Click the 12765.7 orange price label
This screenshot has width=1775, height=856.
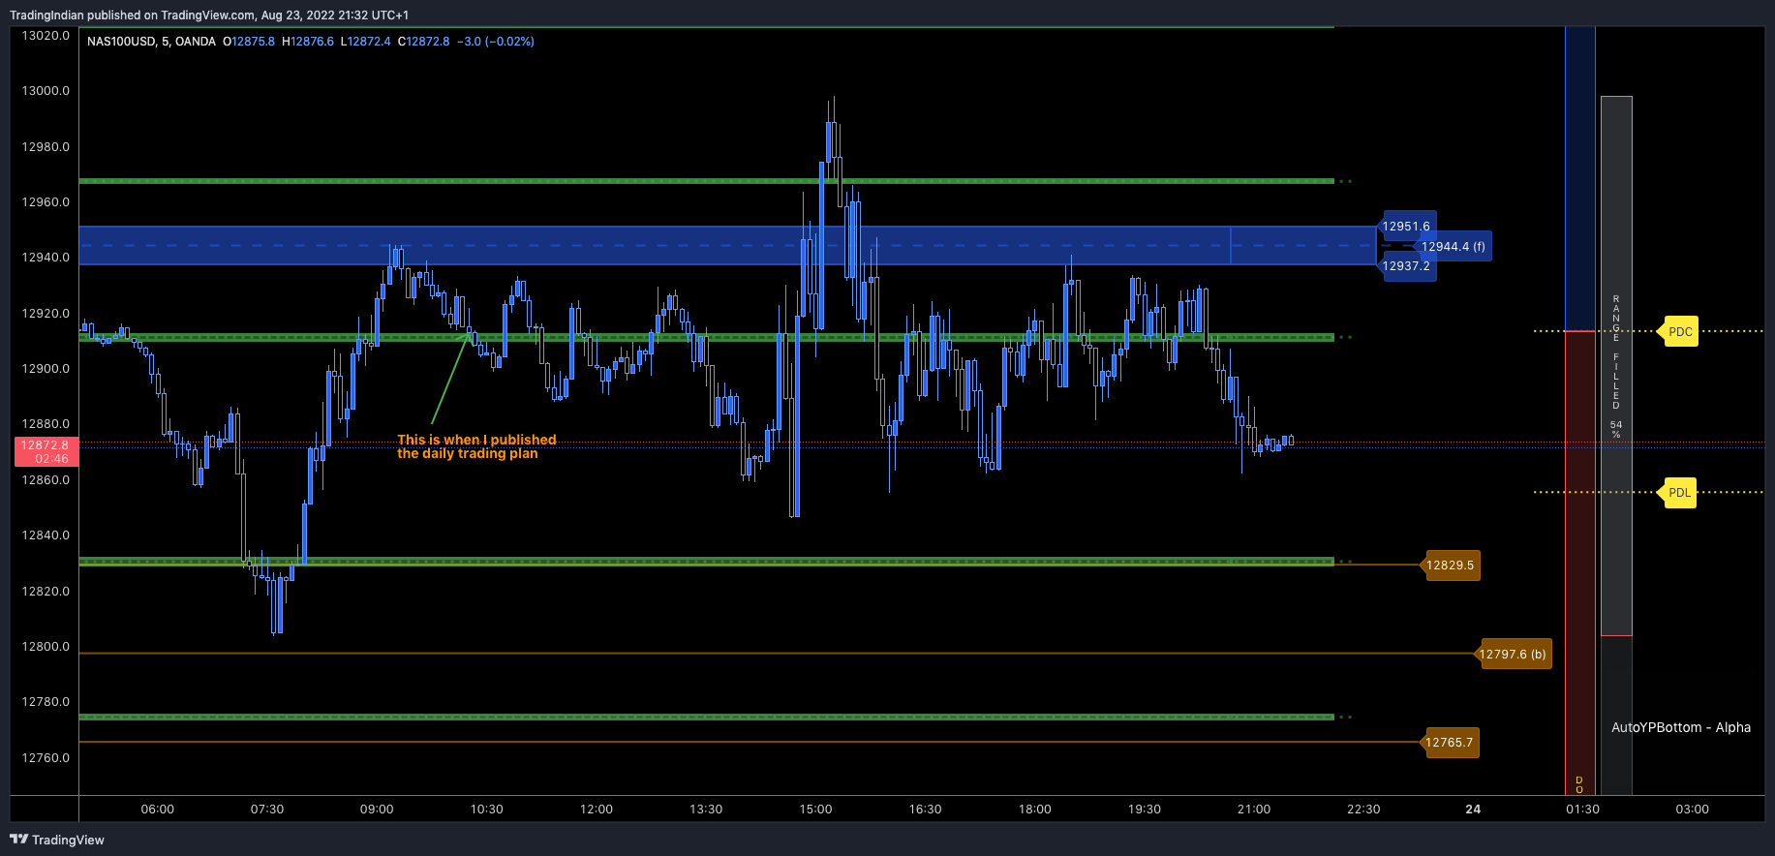pos(1449,743)
